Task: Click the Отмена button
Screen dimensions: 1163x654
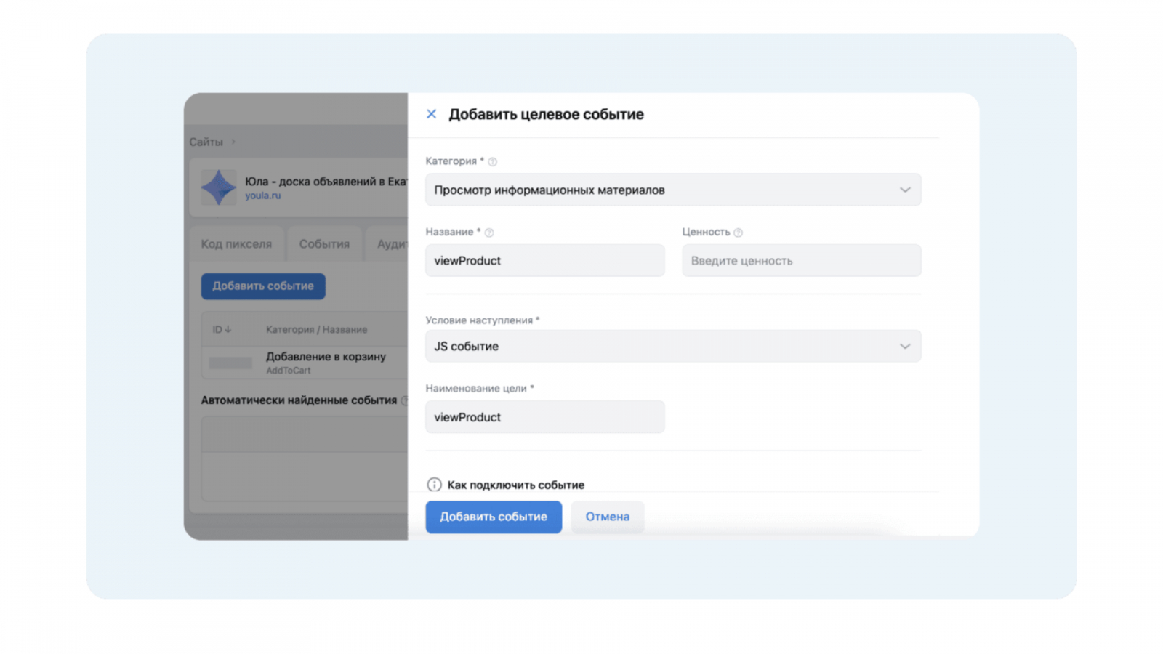Action: point(607,517)
